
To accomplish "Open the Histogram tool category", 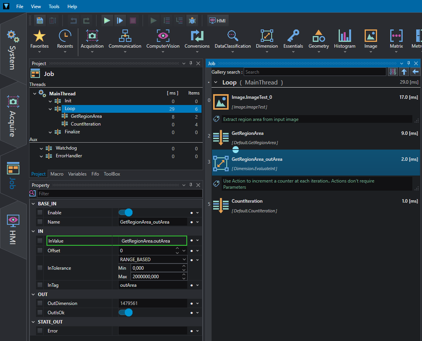I will (345, 41).
